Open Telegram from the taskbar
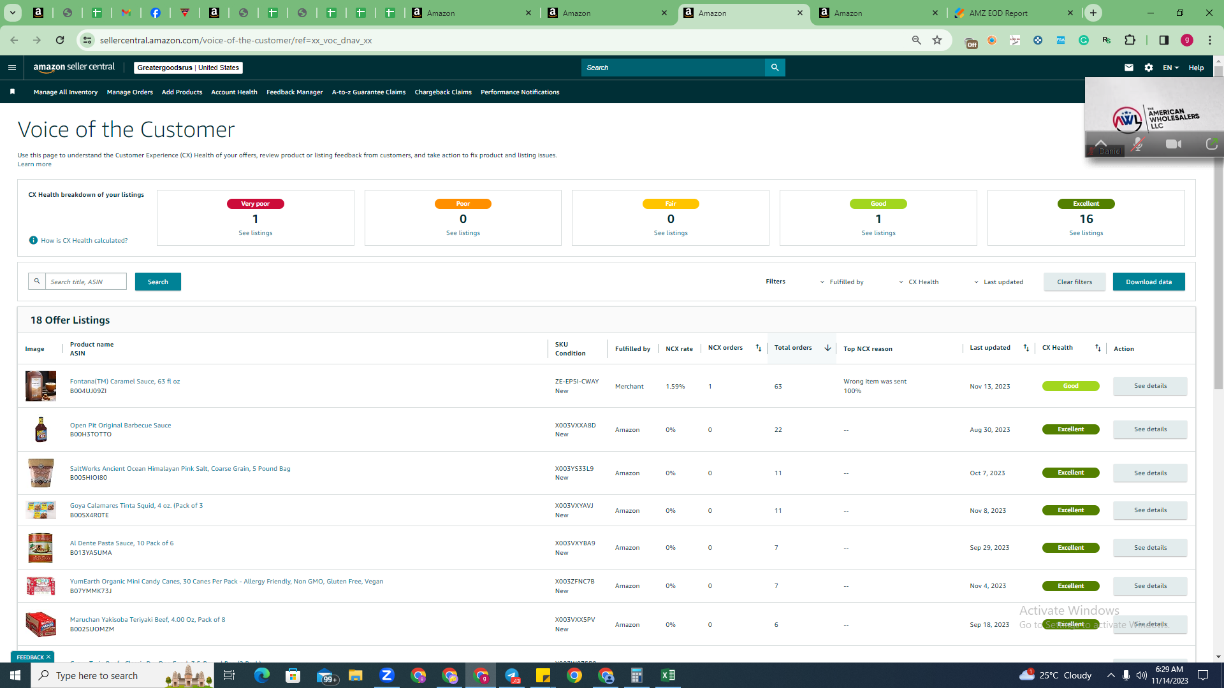The width and height of the screenshot is (1224, 688). click(x=512, y=675)
